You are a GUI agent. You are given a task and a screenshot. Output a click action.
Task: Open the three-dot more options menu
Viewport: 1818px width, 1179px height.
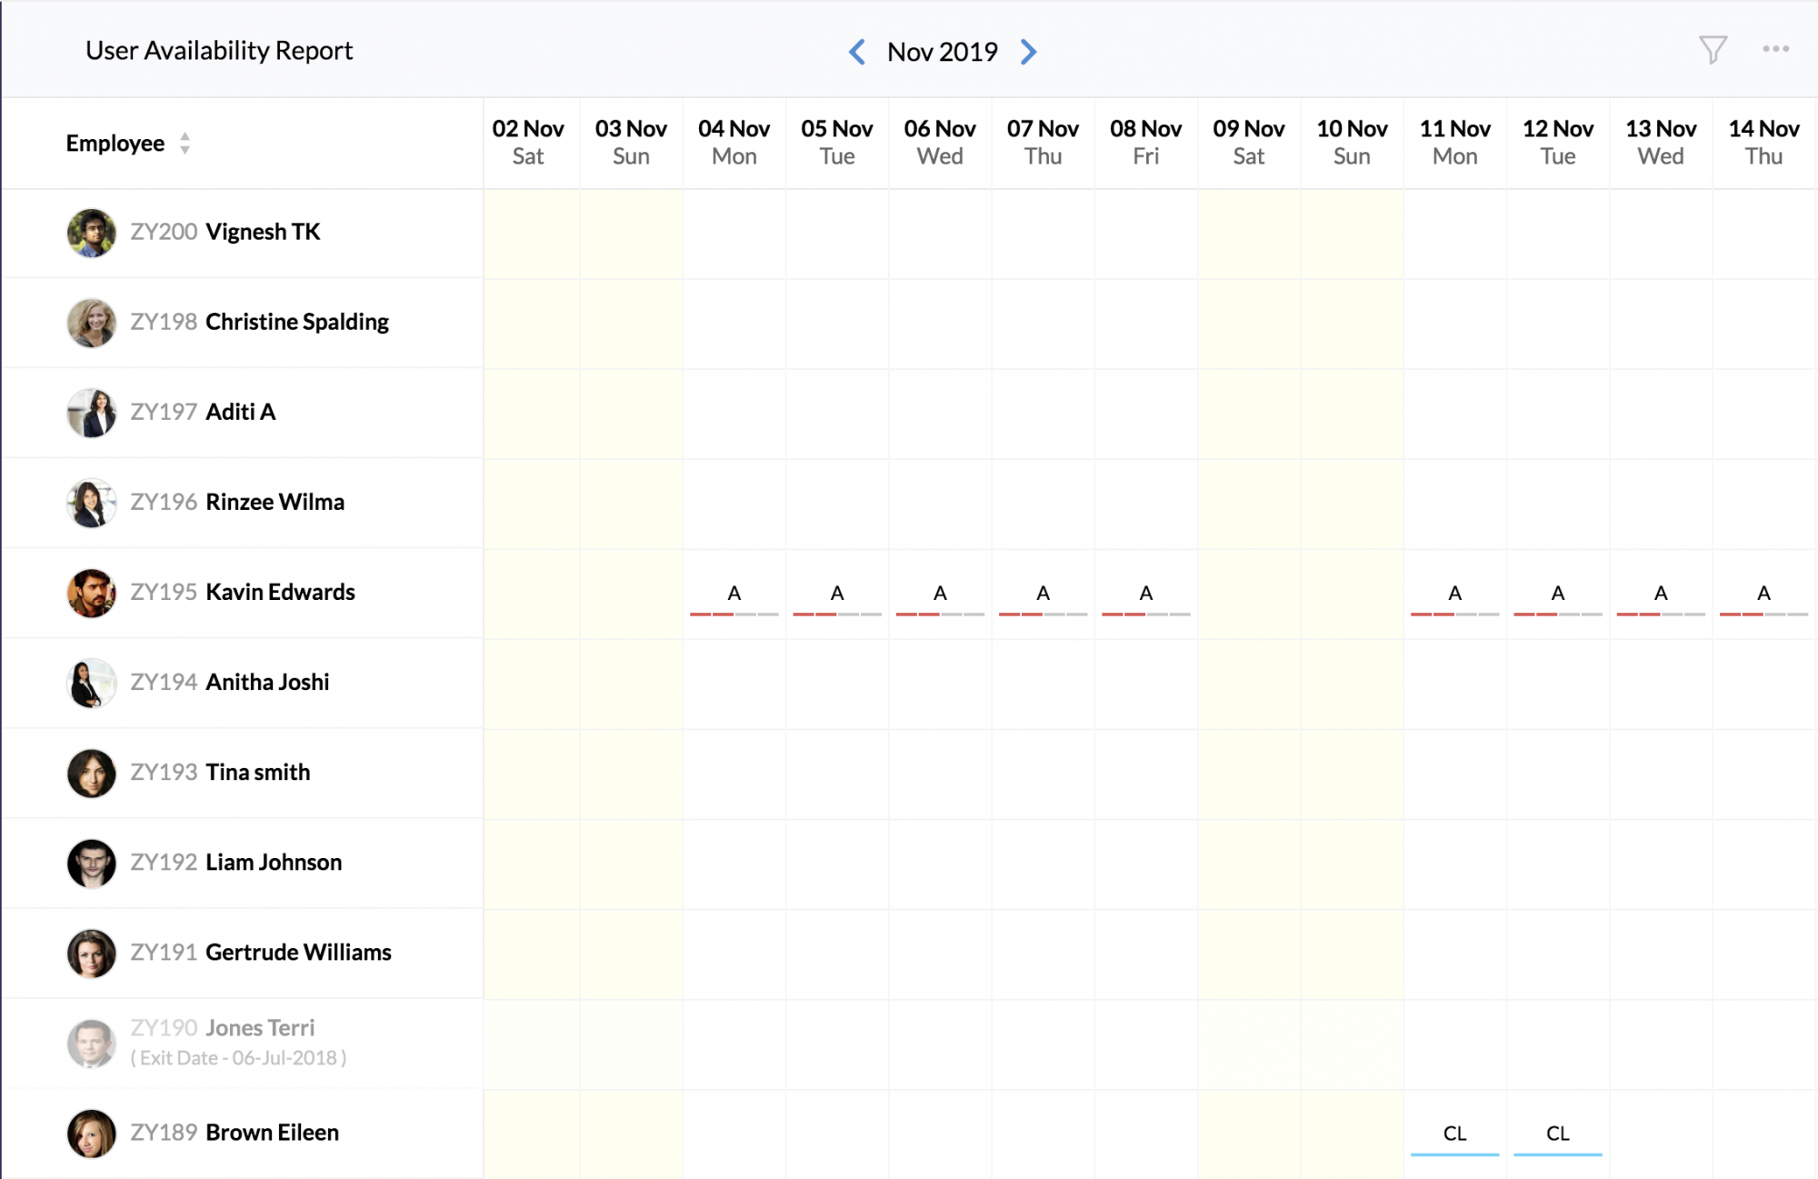[1775, 49]
